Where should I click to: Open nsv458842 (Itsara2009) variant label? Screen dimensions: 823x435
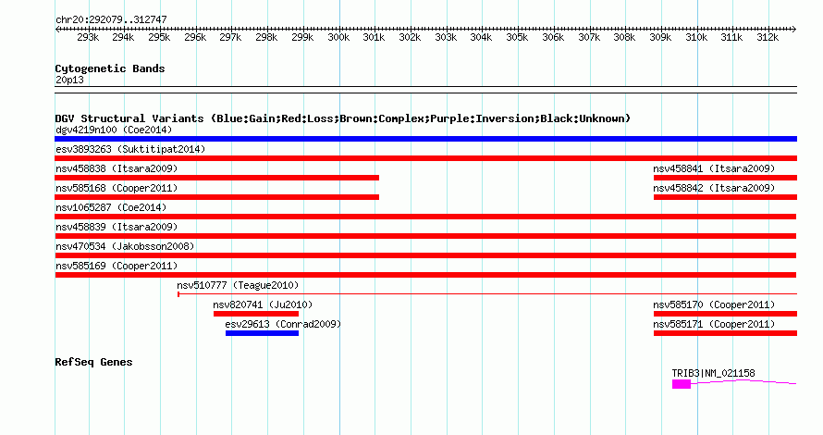[x=714, y=188]
